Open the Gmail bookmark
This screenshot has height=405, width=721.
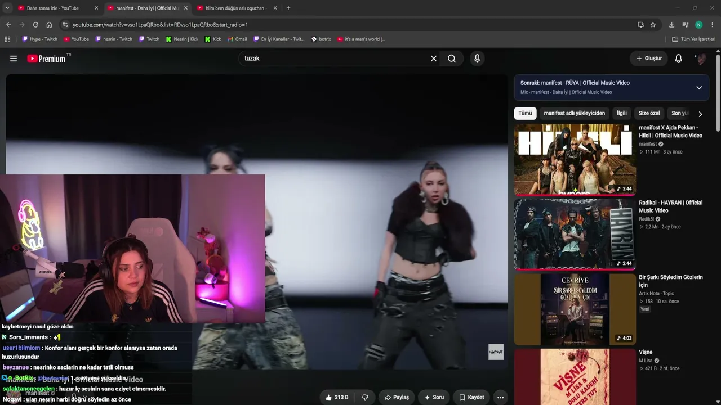click(237, 39)
